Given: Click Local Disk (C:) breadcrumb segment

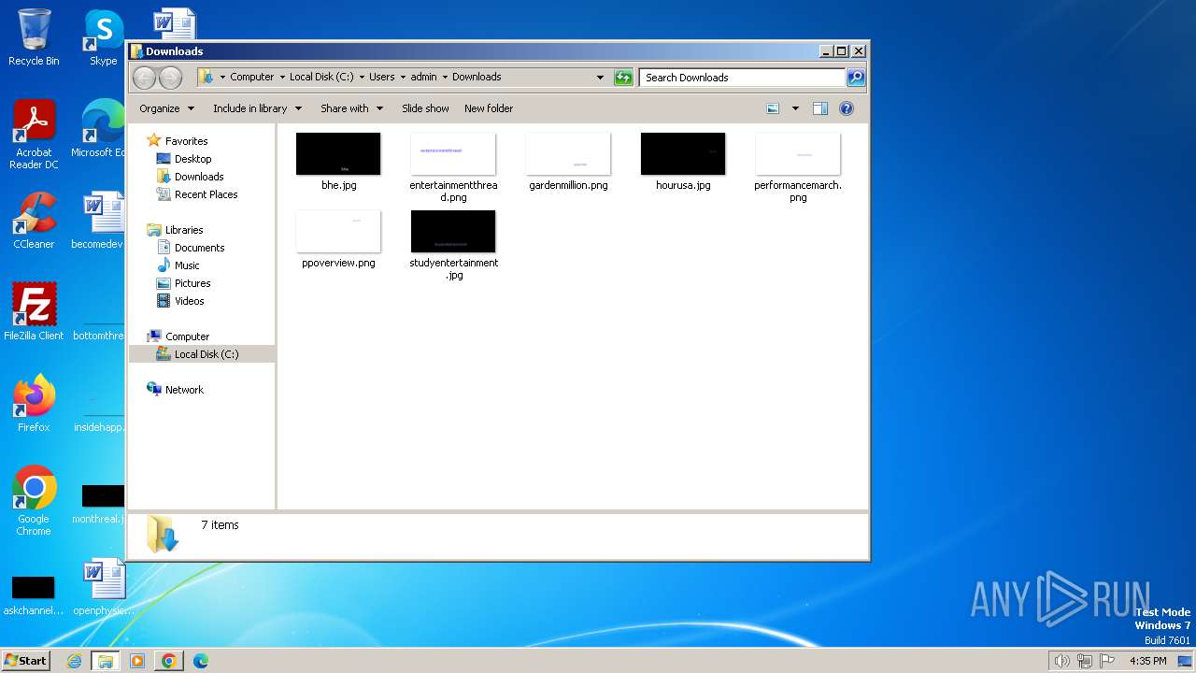Looking at the screenshot, I should pyautogui.click(x=321, y=77).
